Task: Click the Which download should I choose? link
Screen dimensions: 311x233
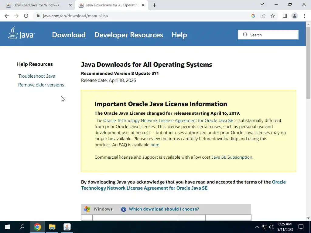Action: (164, 209)
